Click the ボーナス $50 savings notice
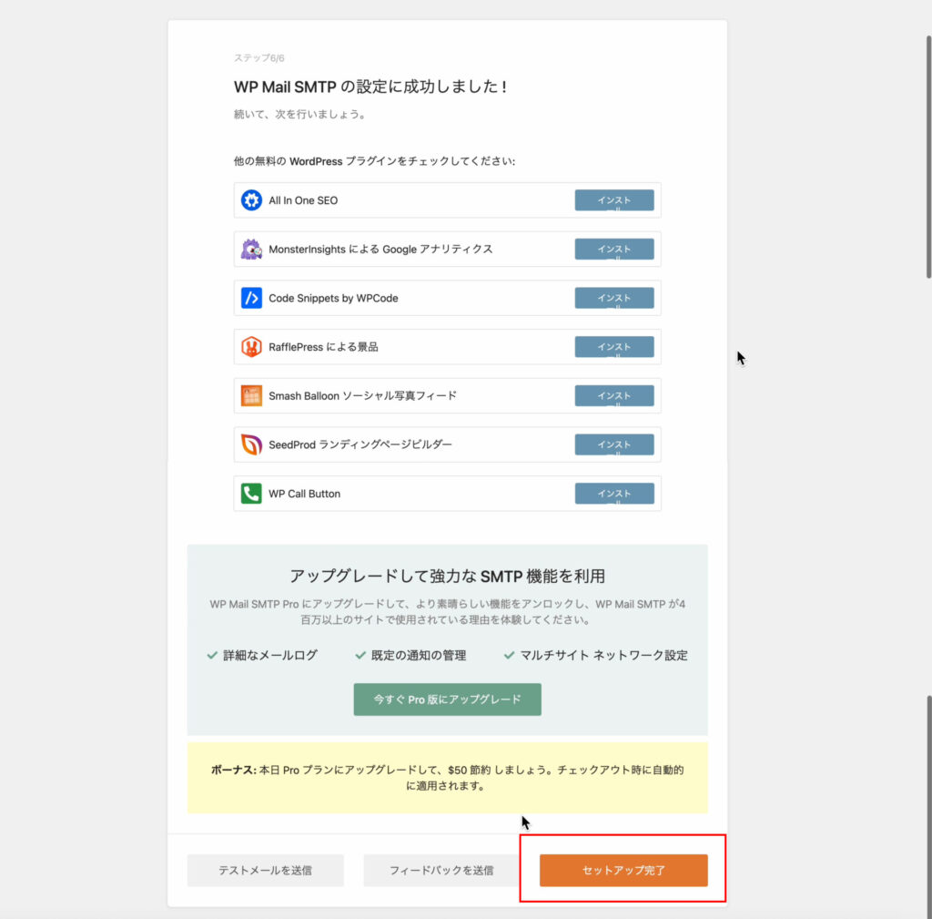Viewport: 932px width, 919px height. [447, 778]
